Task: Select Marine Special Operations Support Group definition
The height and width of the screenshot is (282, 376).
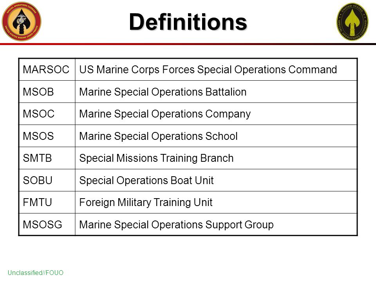Action: click(x=176, y=225)
